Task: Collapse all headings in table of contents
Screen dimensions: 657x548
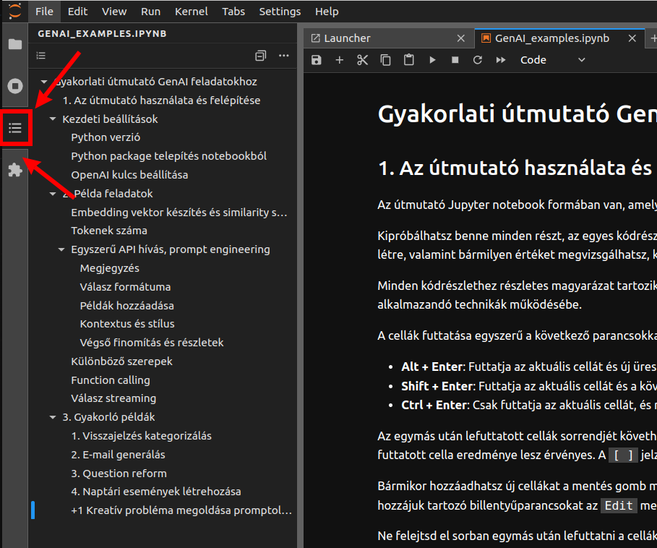Action: click(261, 56)
